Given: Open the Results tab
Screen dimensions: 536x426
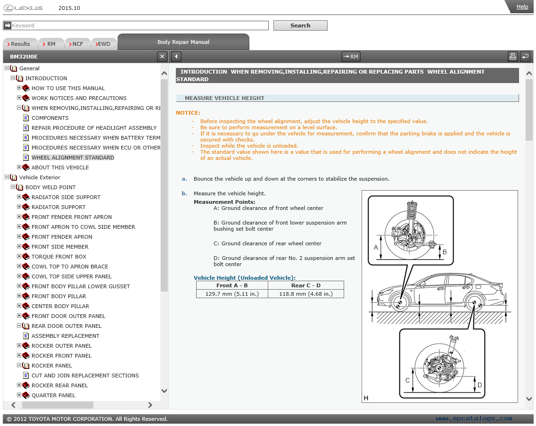Looking at the screenshot, I should pyautogui.click(x=19, y=44).
